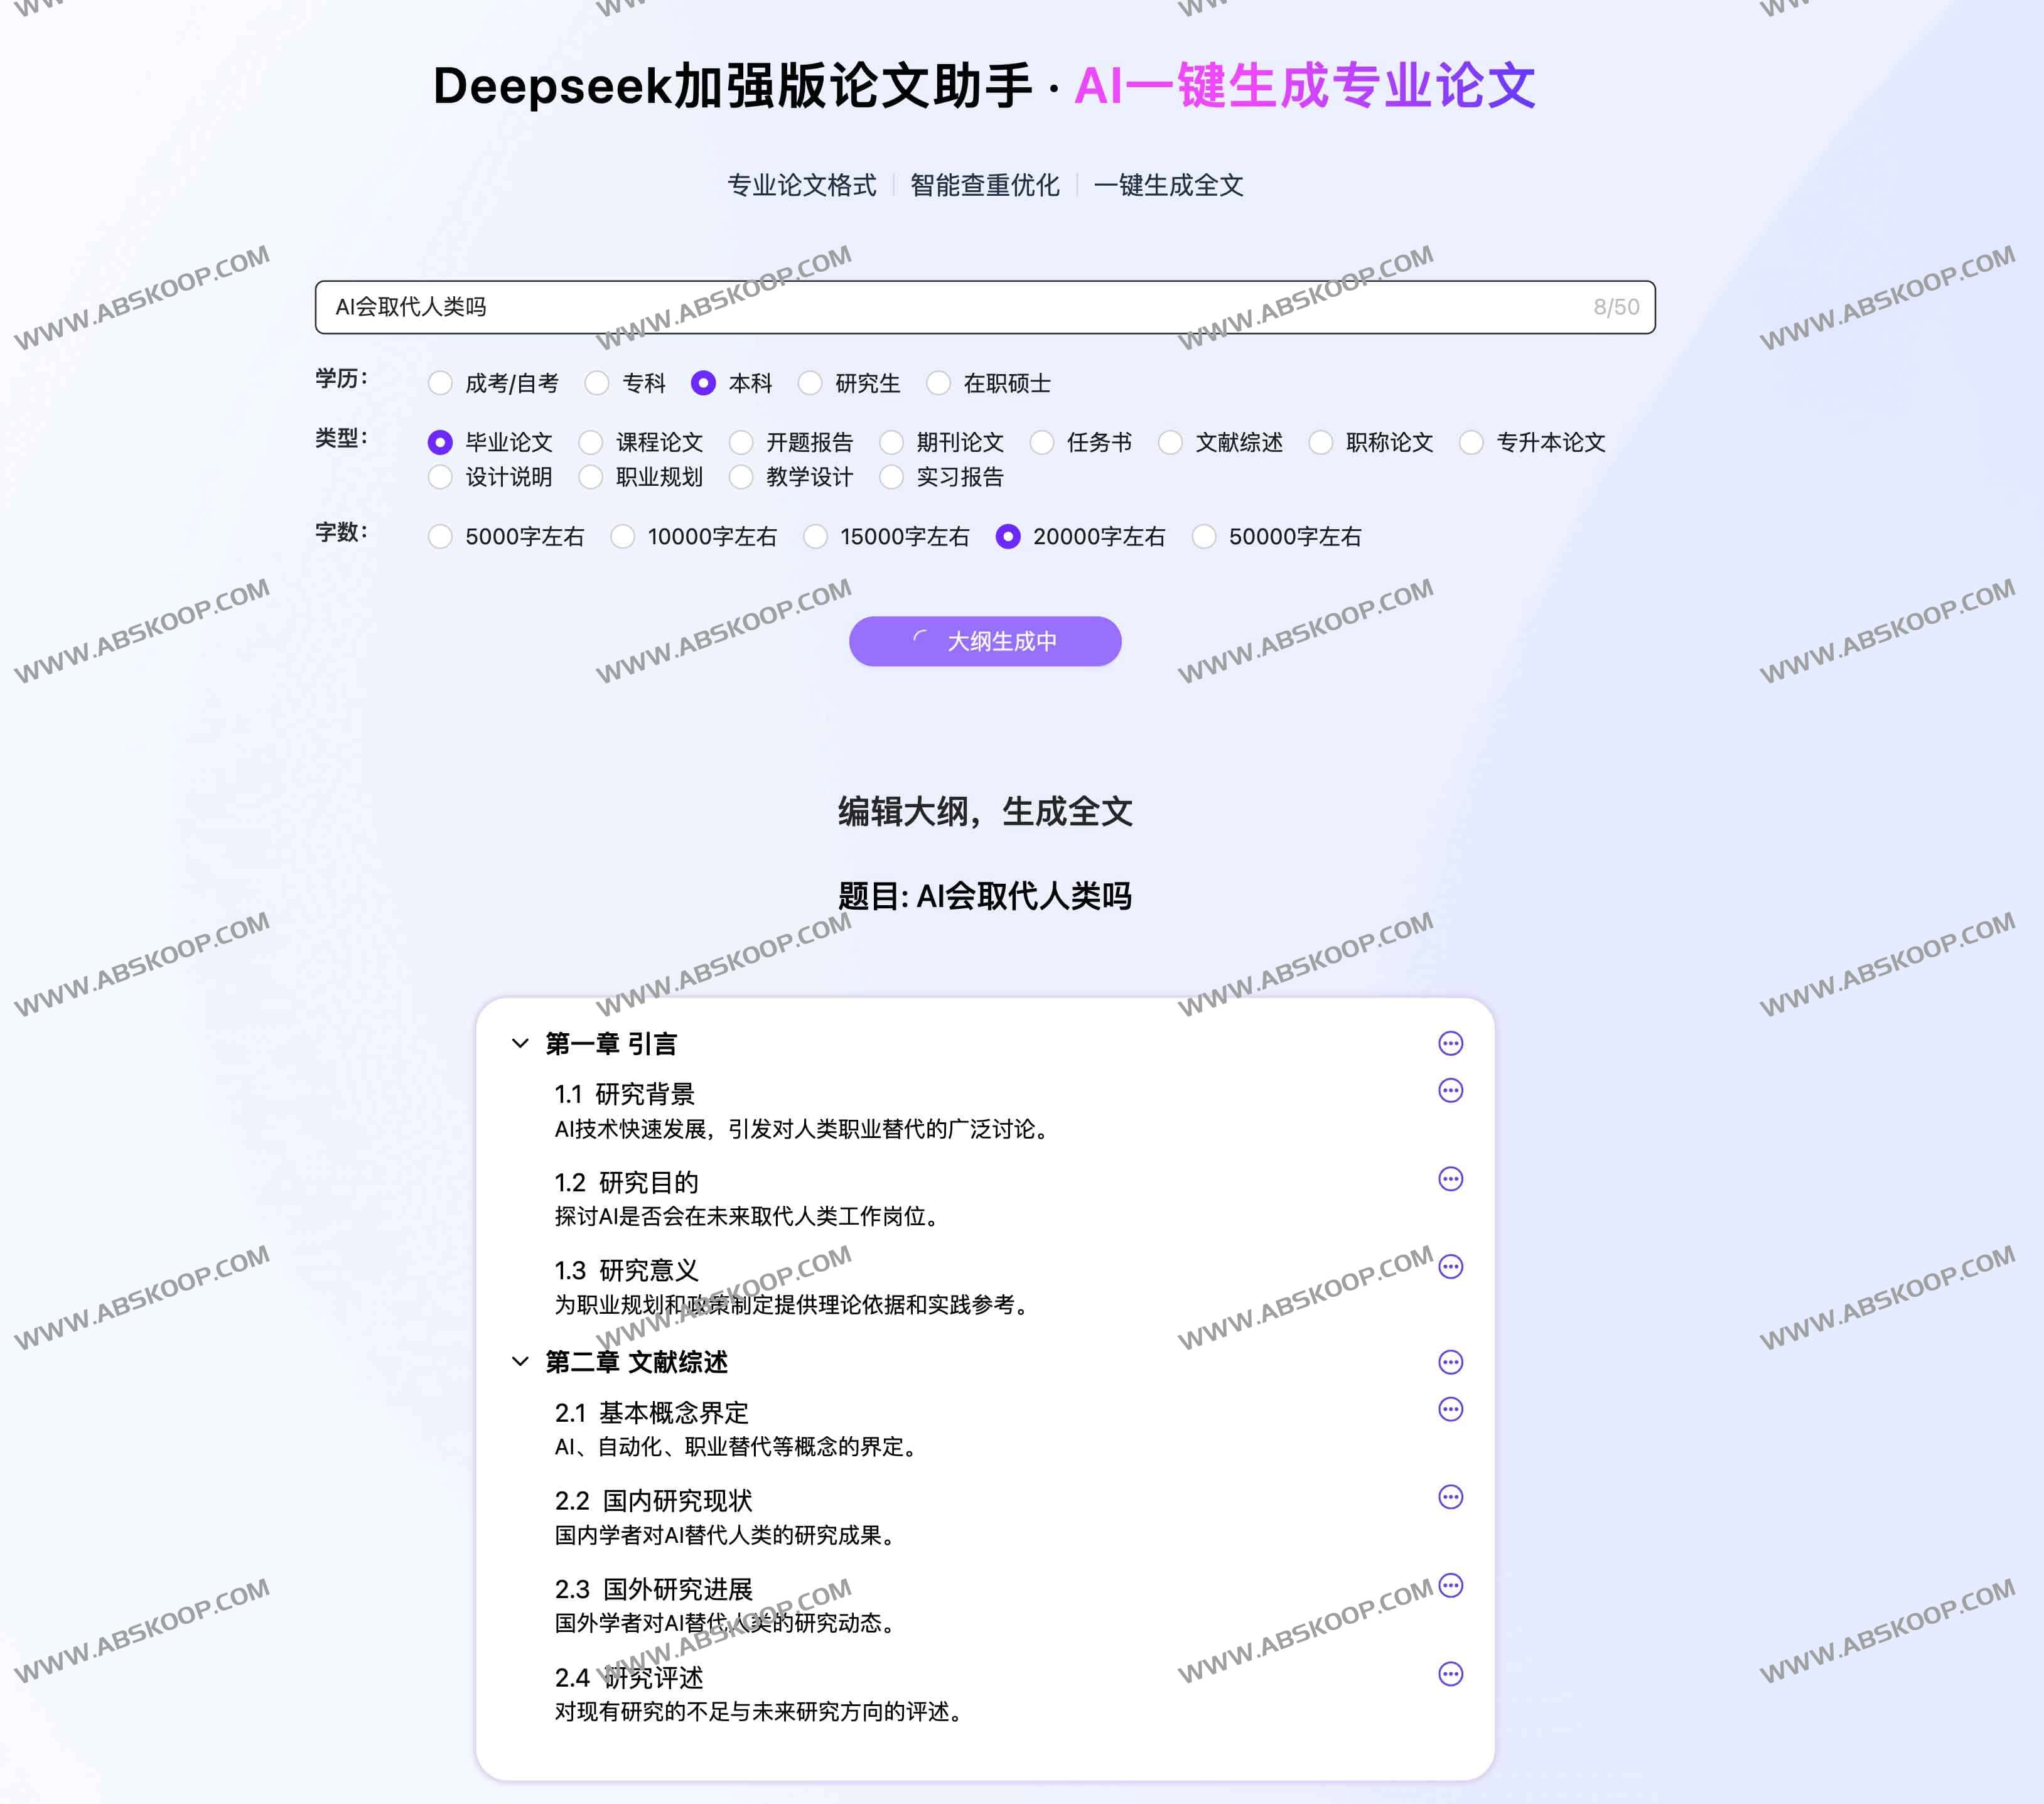Click the 智能查重优化 link
2044x1804 pixels.
[985, 185]
